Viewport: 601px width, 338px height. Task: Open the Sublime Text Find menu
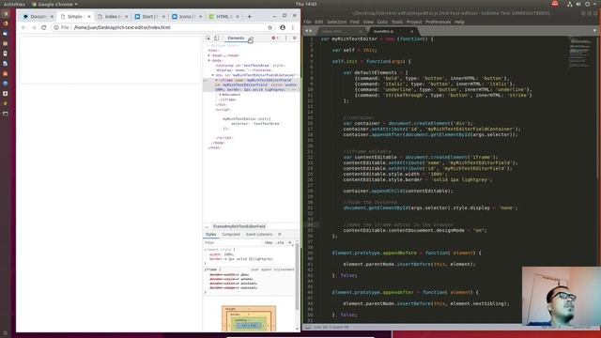(x=355, y=22)
